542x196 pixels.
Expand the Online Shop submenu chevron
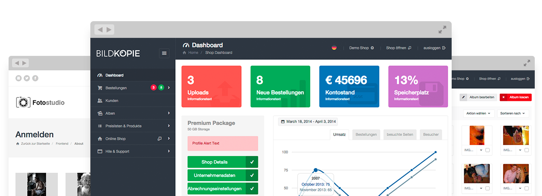coord(168,138)
